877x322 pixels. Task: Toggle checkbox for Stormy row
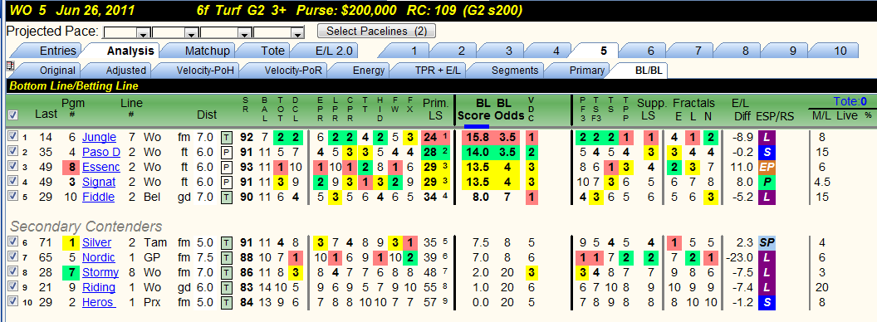tap(12, 272)
